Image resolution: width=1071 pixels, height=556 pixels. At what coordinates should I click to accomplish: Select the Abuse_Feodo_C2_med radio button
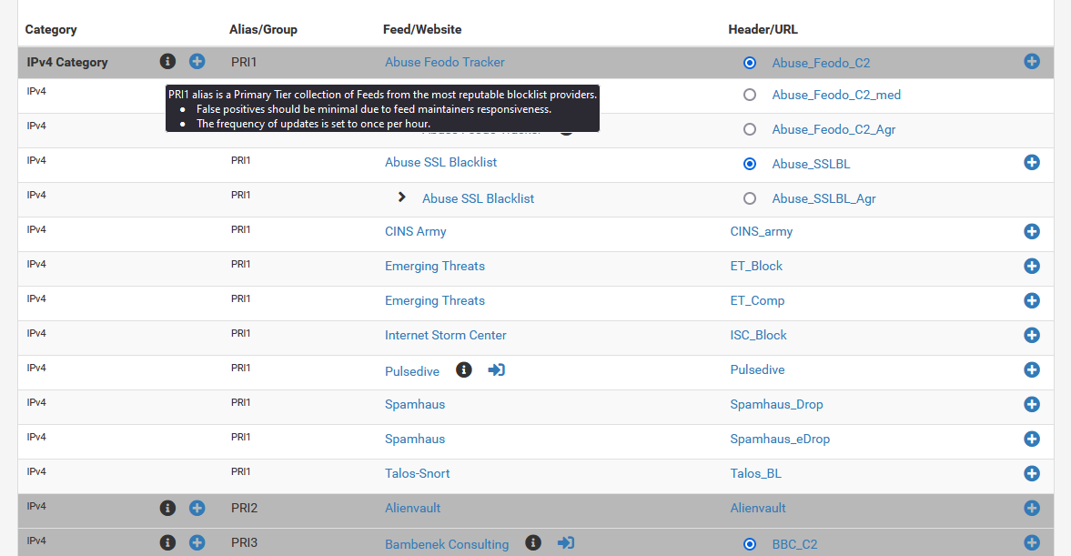pos(749,95)
